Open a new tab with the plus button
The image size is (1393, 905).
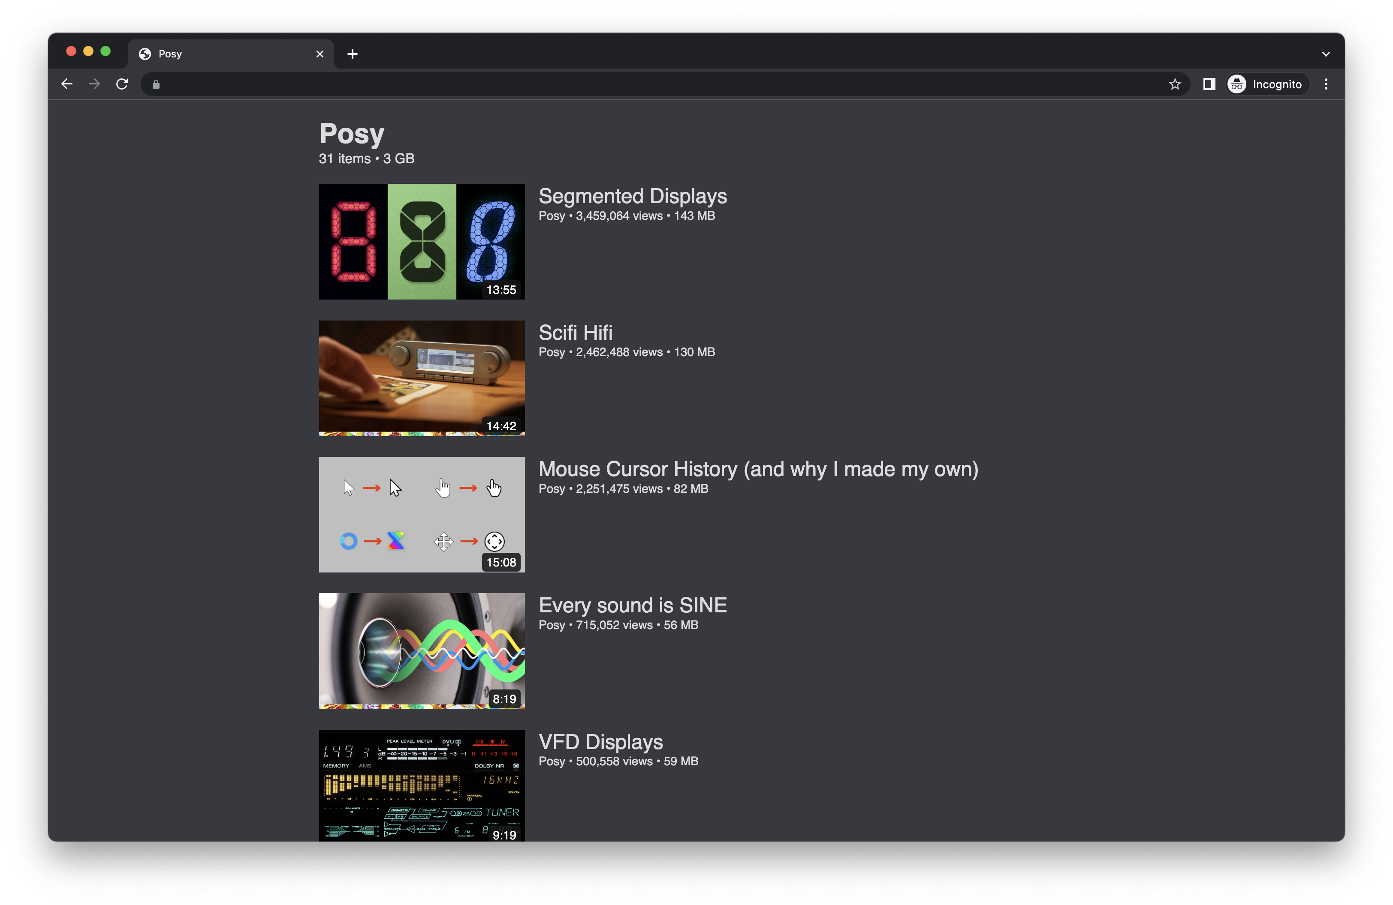(353, 54)
